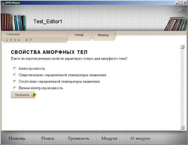Click the inner skin minimize dash icon
Screen dimensions: 188x145
point(180,11)
